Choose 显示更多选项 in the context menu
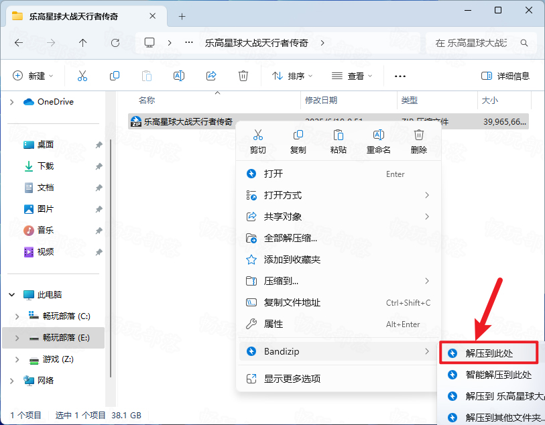The height and width of the screenshot is (425, 545). pos(338,379)
